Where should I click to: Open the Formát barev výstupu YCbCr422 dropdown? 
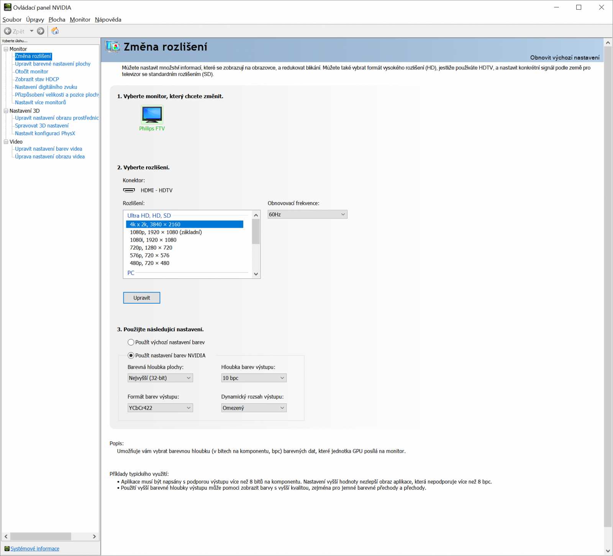[160, 408]
